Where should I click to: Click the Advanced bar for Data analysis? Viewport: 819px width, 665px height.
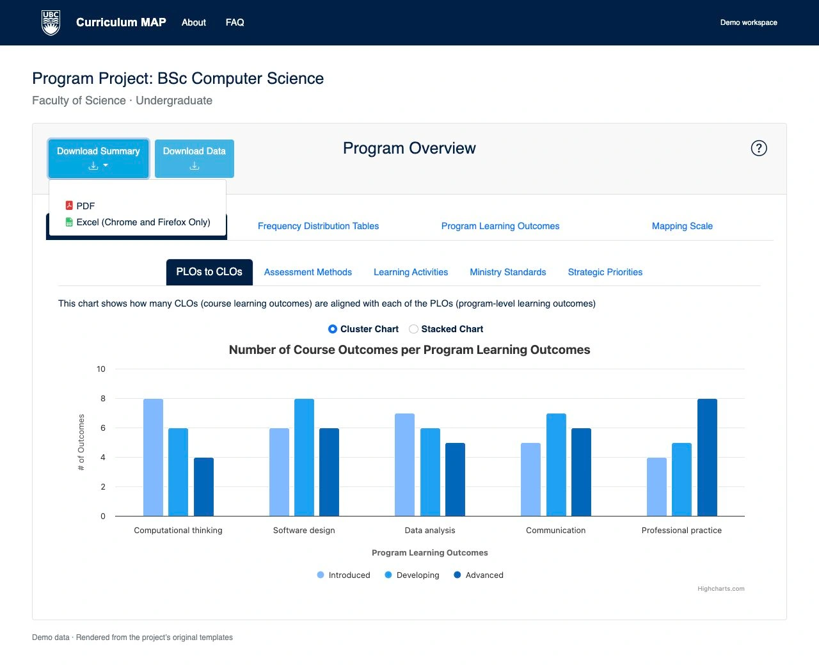[455, 479]
